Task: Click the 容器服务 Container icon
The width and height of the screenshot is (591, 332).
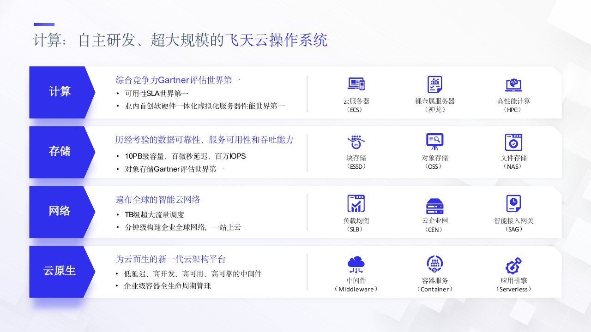Action: (x=434, y=264)
